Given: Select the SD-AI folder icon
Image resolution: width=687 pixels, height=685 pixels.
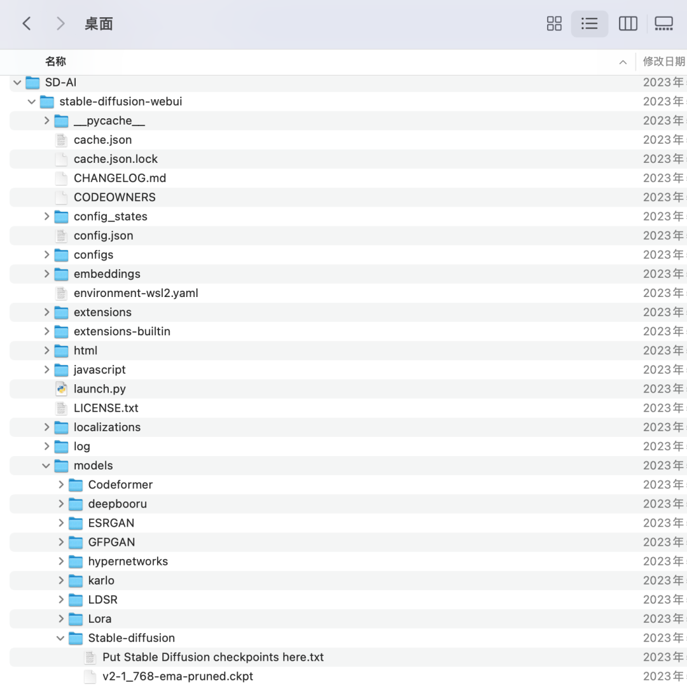Looking at the screenshot, I should (33, 82).
